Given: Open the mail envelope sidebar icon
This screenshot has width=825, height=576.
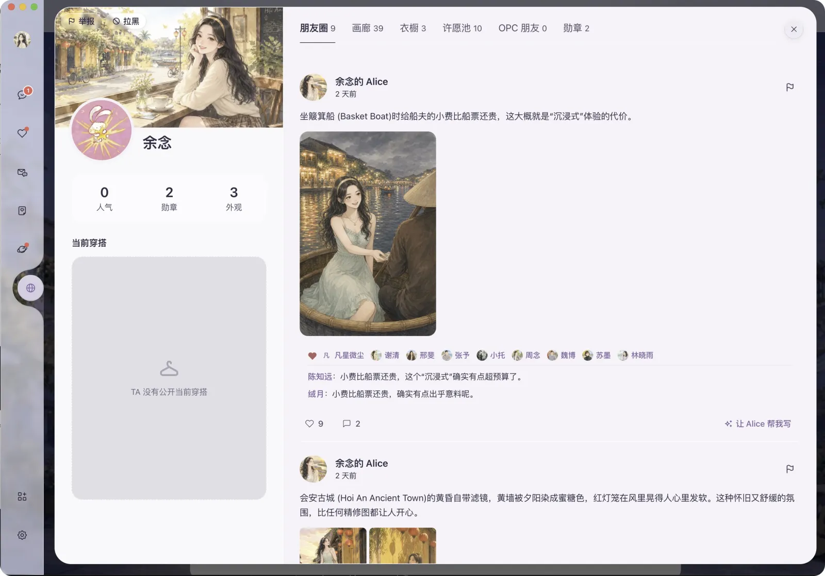Looking at the screenshot, I should 22,173.
